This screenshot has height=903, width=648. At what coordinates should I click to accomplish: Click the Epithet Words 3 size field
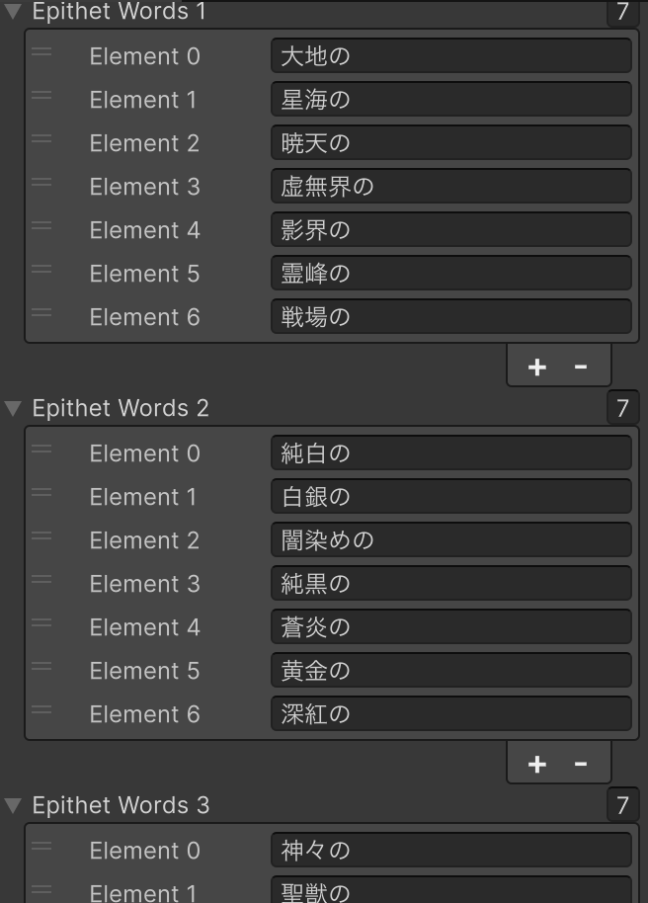pyautogui.click(x=621, y=805)
